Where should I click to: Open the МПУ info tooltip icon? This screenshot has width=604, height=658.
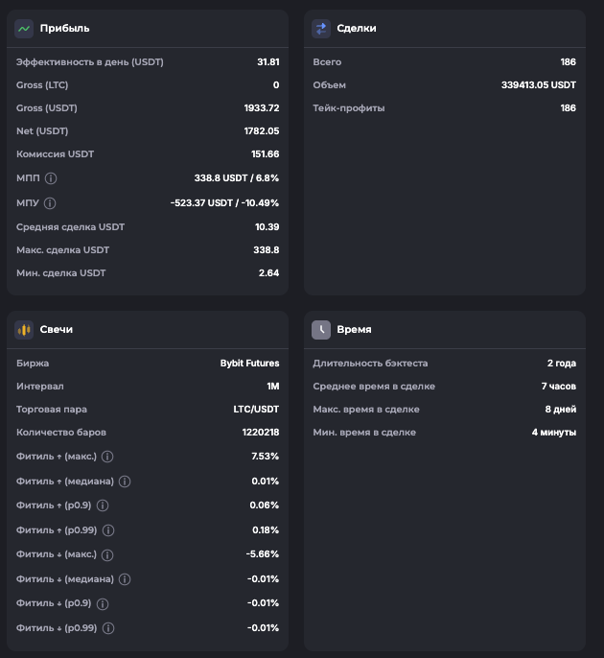click(51, 203)
